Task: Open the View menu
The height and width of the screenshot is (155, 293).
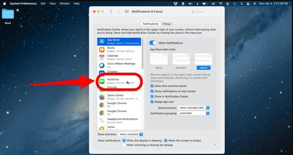Action: tap(53, 4)
